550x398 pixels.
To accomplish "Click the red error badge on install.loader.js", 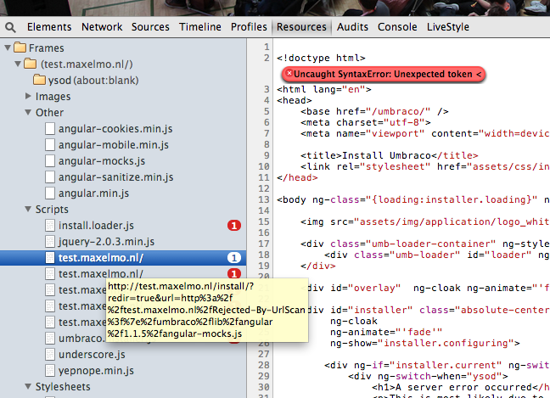I will tap(234, 226).
